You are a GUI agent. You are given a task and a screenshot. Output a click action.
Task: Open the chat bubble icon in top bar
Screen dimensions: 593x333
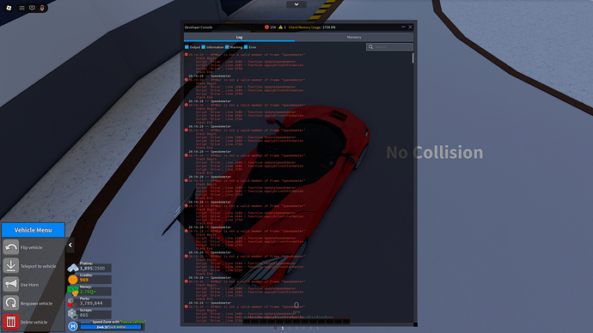(x=32, y=8)
